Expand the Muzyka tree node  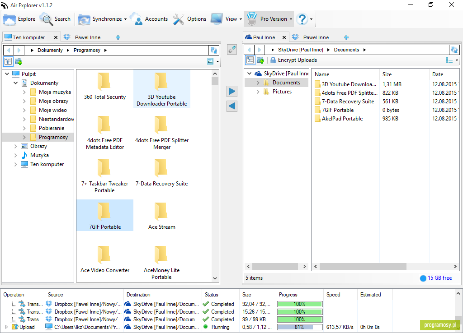coord(16,155)
